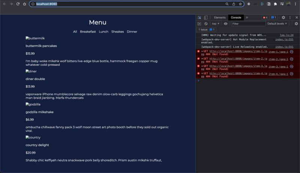300x173 pixels.
Task: Open the top JavaScript context dropdown
Action: [215, 24]
